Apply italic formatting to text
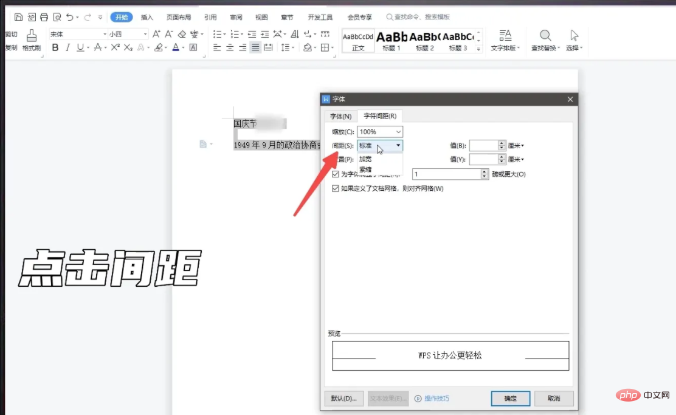Screen dimensions: 676x415 [x=67, y=47]
